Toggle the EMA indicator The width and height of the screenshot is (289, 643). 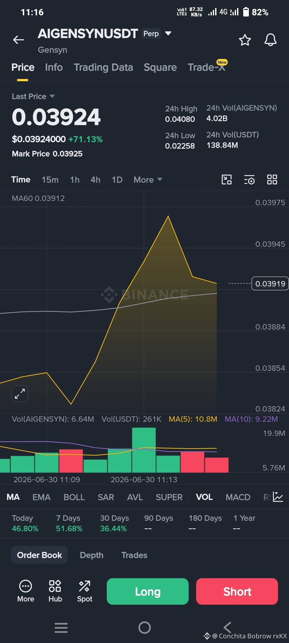pyautogui.click(x=41, y=497)
